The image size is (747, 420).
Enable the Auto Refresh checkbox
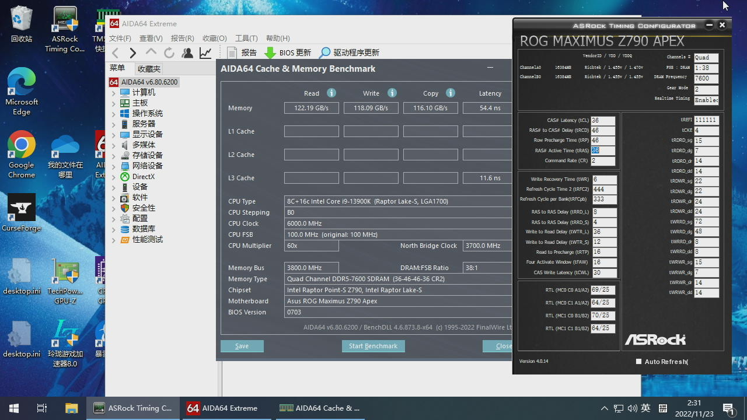(639, 362)
